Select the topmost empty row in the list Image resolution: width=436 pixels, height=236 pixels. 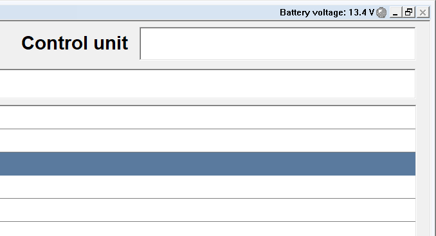point(208,117)
